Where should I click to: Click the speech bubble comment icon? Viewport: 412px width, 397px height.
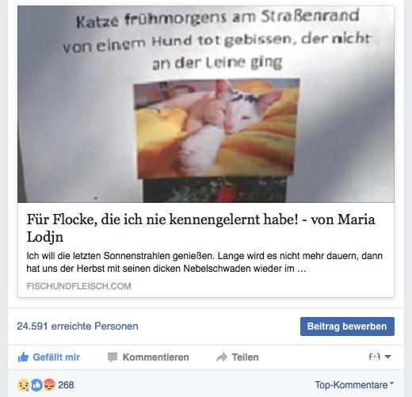(113, 357)
